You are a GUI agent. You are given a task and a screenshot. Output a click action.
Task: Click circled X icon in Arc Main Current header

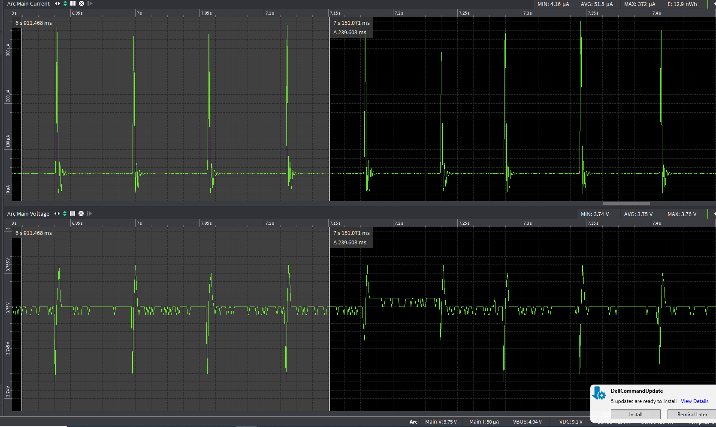click(x=82, y=3)
